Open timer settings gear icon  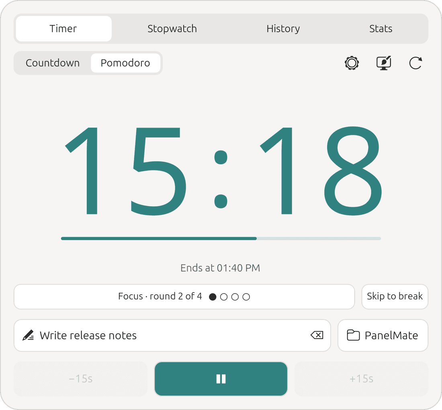(352, 63)
